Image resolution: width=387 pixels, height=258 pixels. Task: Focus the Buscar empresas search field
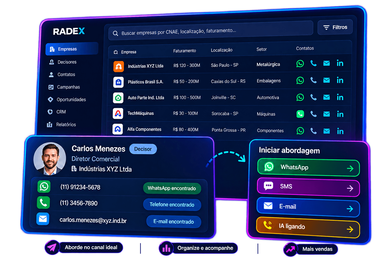click(211, 31)
